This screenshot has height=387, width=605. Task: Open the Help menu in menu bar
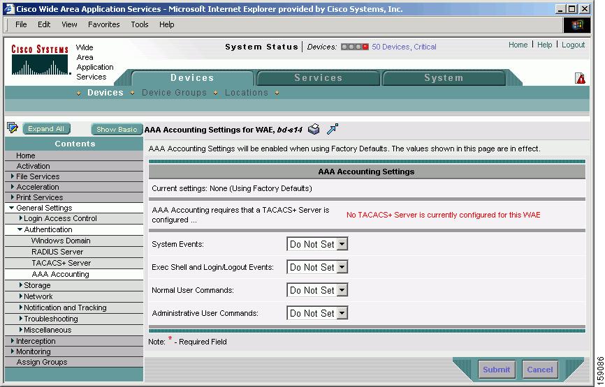click(167, 24)
